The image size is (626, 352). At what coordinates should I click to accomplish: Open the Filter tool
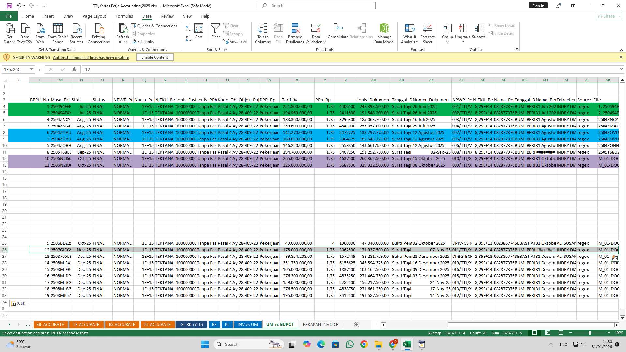click(x=215, y=33)
